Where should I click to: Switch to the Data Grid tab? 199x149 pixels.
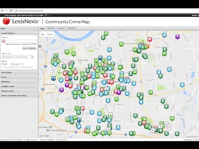pos(51,29)
